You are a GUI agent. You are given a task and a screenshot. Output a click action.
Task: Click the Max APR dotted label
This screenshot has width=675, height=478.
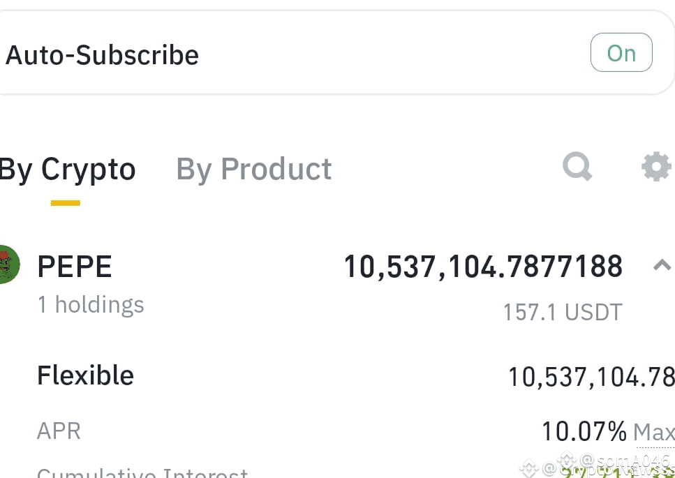[x=653, y=432]
